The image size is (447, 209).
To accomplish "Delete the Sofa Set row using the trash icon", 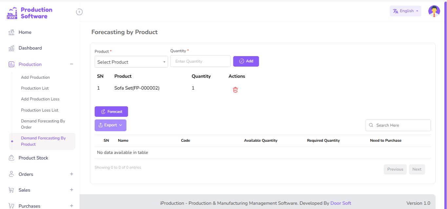I will click(x=235, y=89).
